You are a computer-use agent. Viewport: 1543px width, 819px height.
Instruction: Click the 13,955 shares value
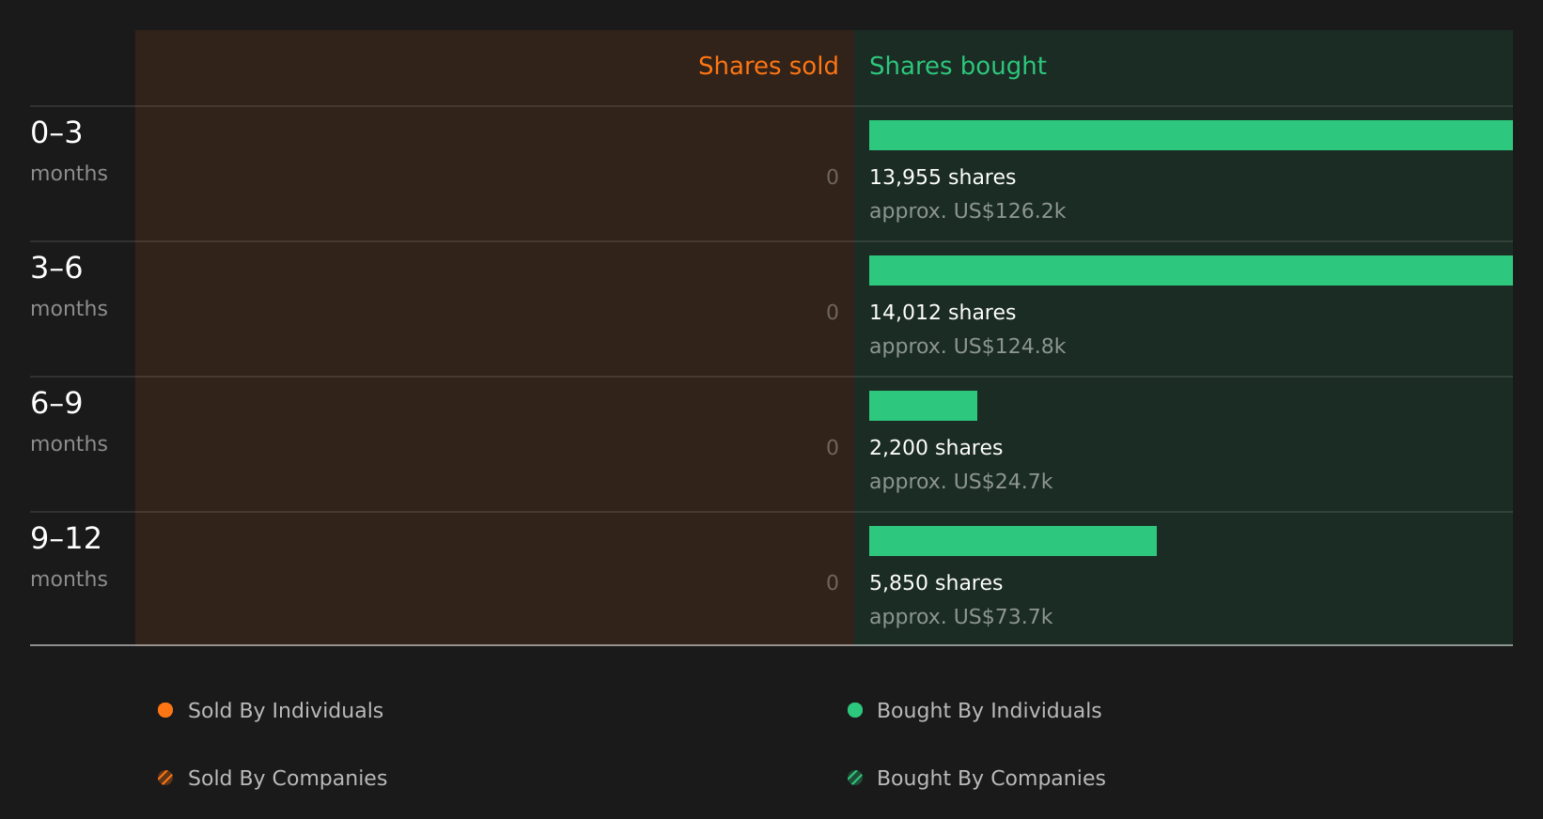click(943, 178)
